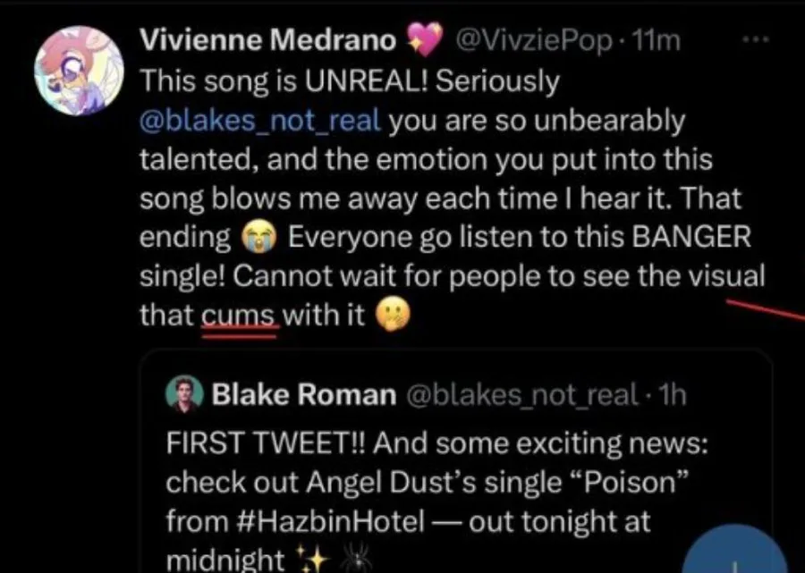Click the Blake Roman name in the quoted tweet
The height and width of the screenshot is (573, 805).
point(303,393)
